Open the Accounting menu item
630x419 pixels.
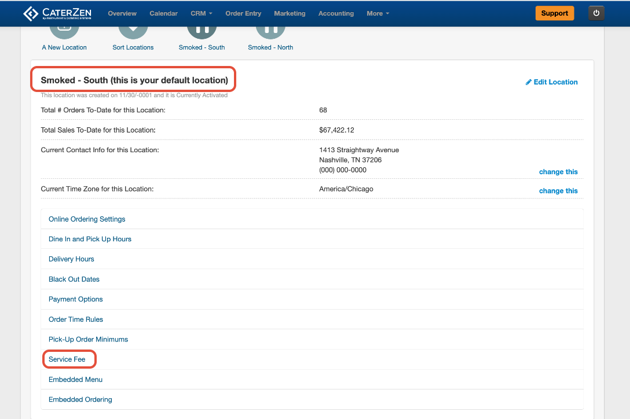[336, 13]
